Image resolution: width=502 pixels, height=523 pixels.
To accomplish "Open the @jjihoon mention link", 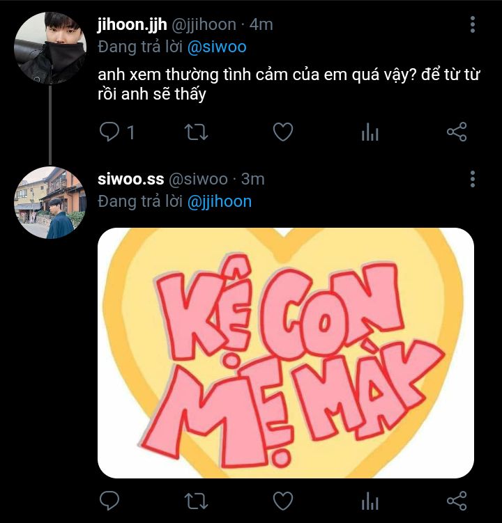I will [220, 202].
